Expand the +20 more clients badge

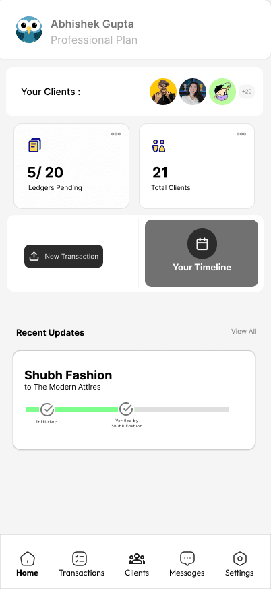pyautogui.click(x=247, y=92)
